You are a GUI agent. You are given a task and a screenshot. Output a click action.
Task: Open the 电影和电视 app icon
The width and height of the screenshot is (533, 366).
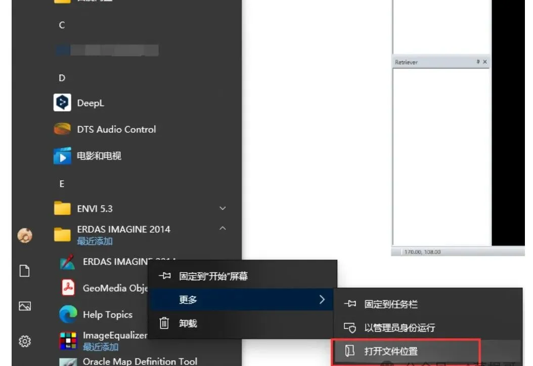(62, 155)
